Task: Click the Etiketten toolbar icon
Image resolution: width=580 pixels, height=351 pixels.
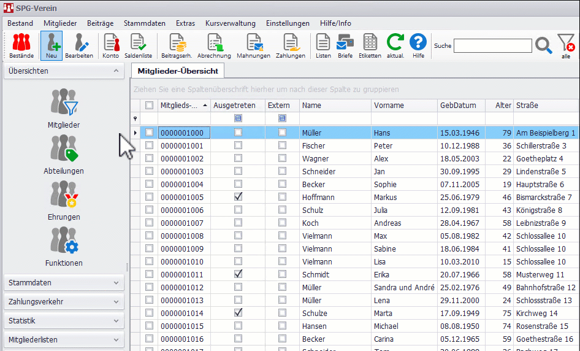Action: pyautogui.click(x=370, y=46)
